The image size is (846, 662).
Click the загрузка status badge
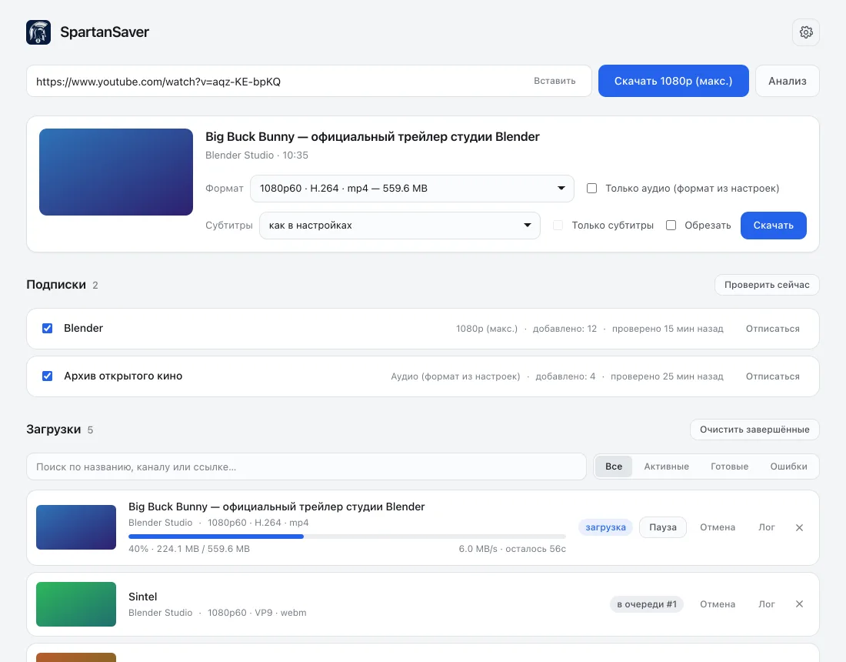pos(605,527)
